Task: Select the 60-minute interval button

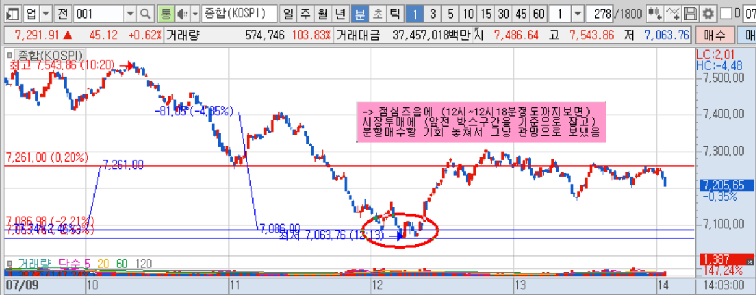Action: pos(539,14)
